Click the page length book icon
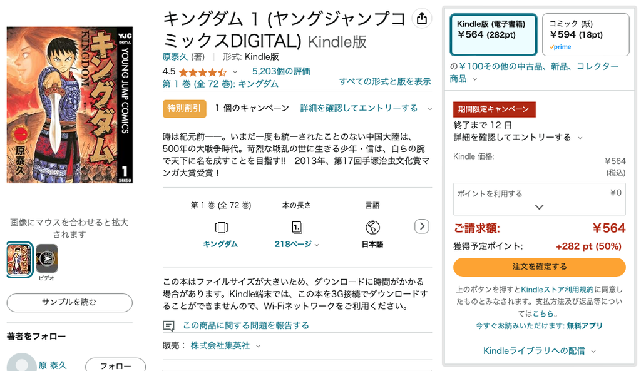Screen dimensions: 641x371 [x=297, y=226]
